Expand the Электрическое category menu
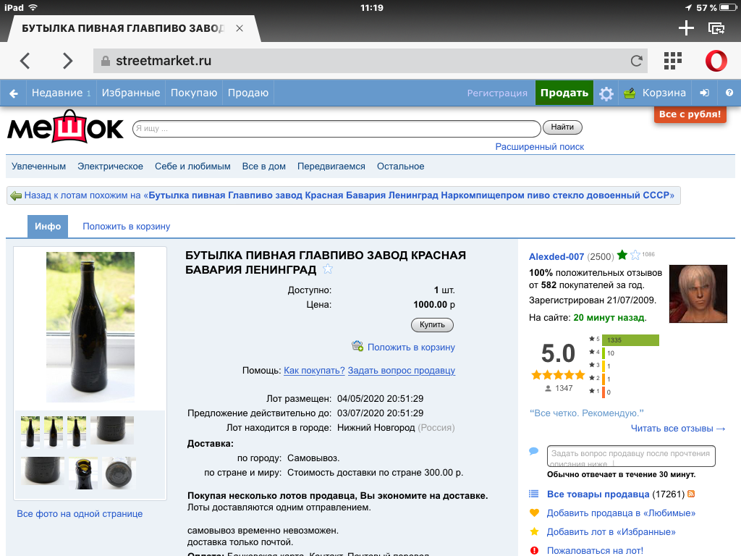Screen dimensions: 741x556 [110, 167]
